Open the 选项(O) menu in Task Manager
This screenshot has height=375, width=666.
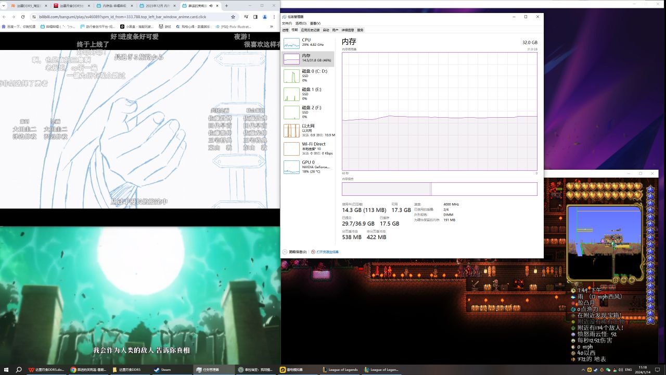pos(300,23)
